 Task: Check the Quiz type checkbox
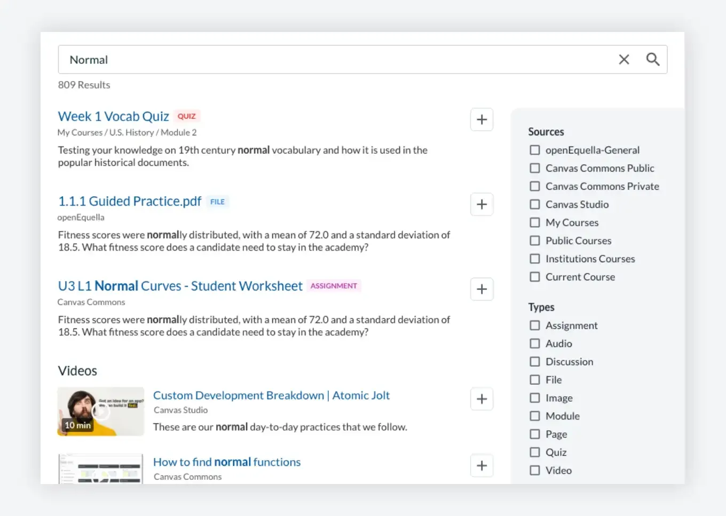click(x=535, y=452)
